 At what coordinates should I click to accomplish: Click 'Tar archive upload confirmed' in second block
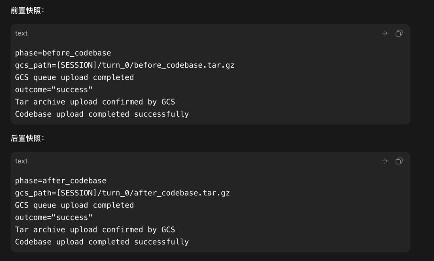click(x=79, y=229)
